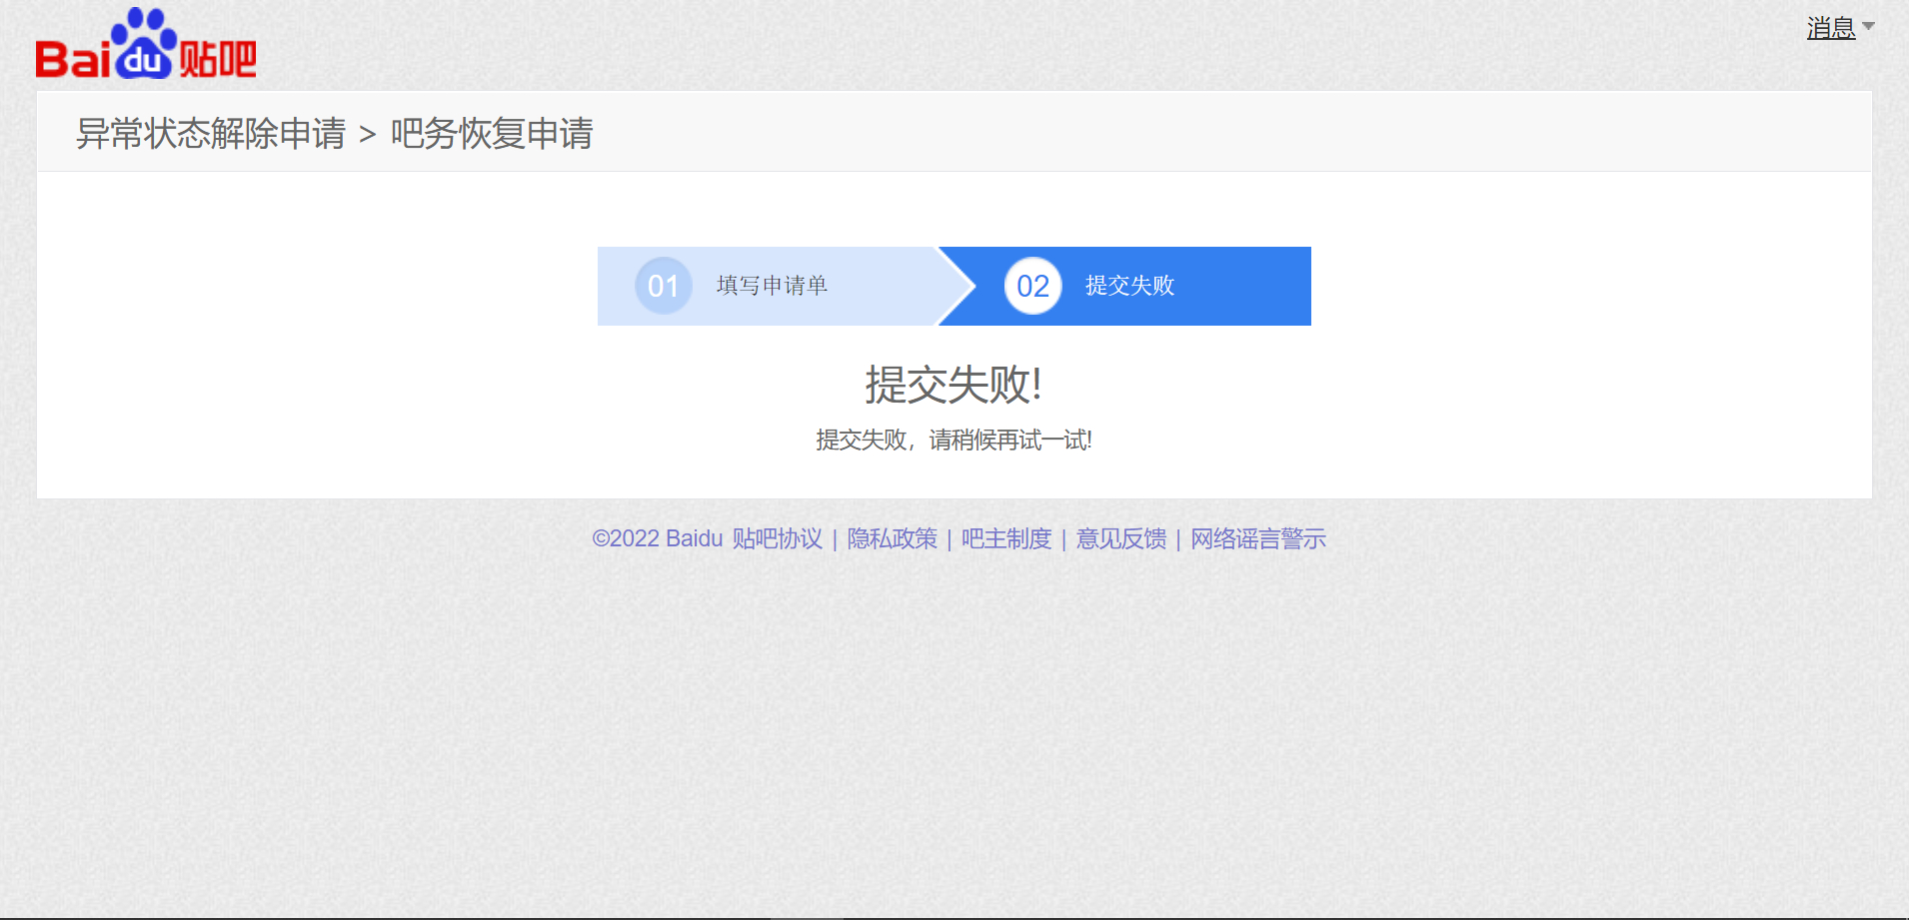1909x920 pixels.
Task: Select the 填写申请单 step label
Action: (x=772, y=286)
